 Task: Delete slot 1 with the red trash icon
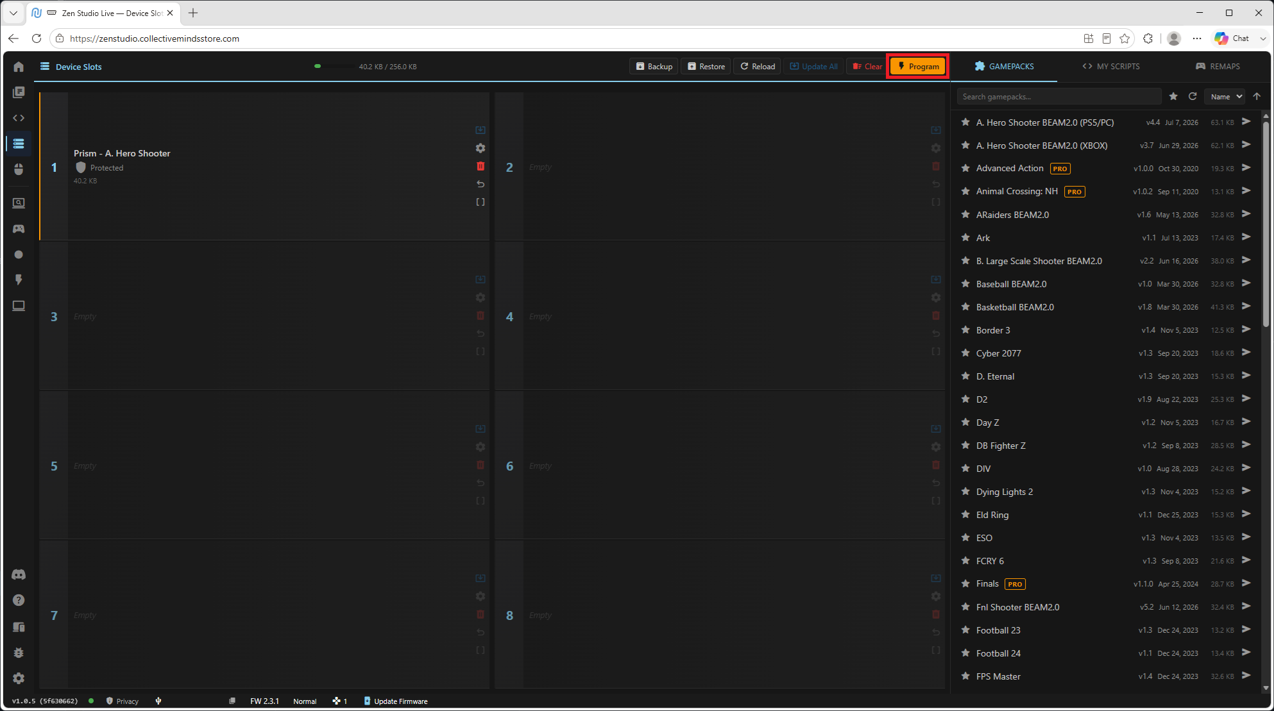480,166
